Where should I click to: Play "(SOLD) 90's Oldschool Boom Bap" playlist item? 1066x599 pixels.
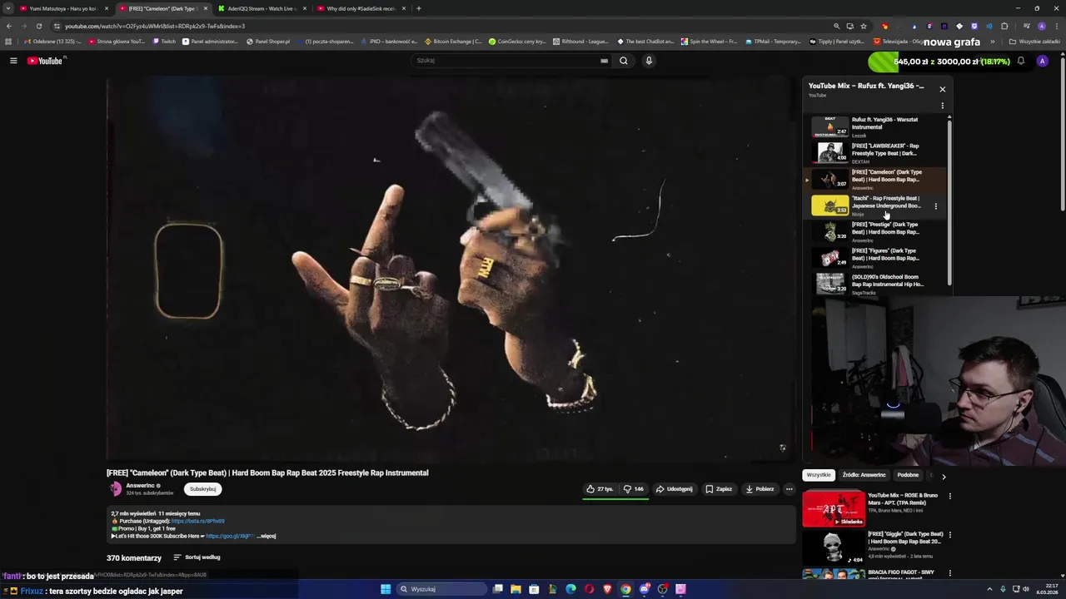pyautogui.click(x=878, y=284)
